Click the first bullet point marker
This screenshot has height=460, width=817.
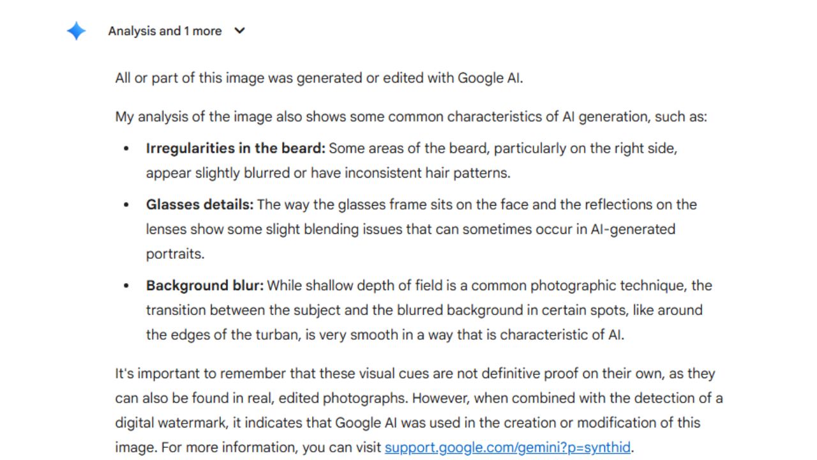tap(125, 148)
